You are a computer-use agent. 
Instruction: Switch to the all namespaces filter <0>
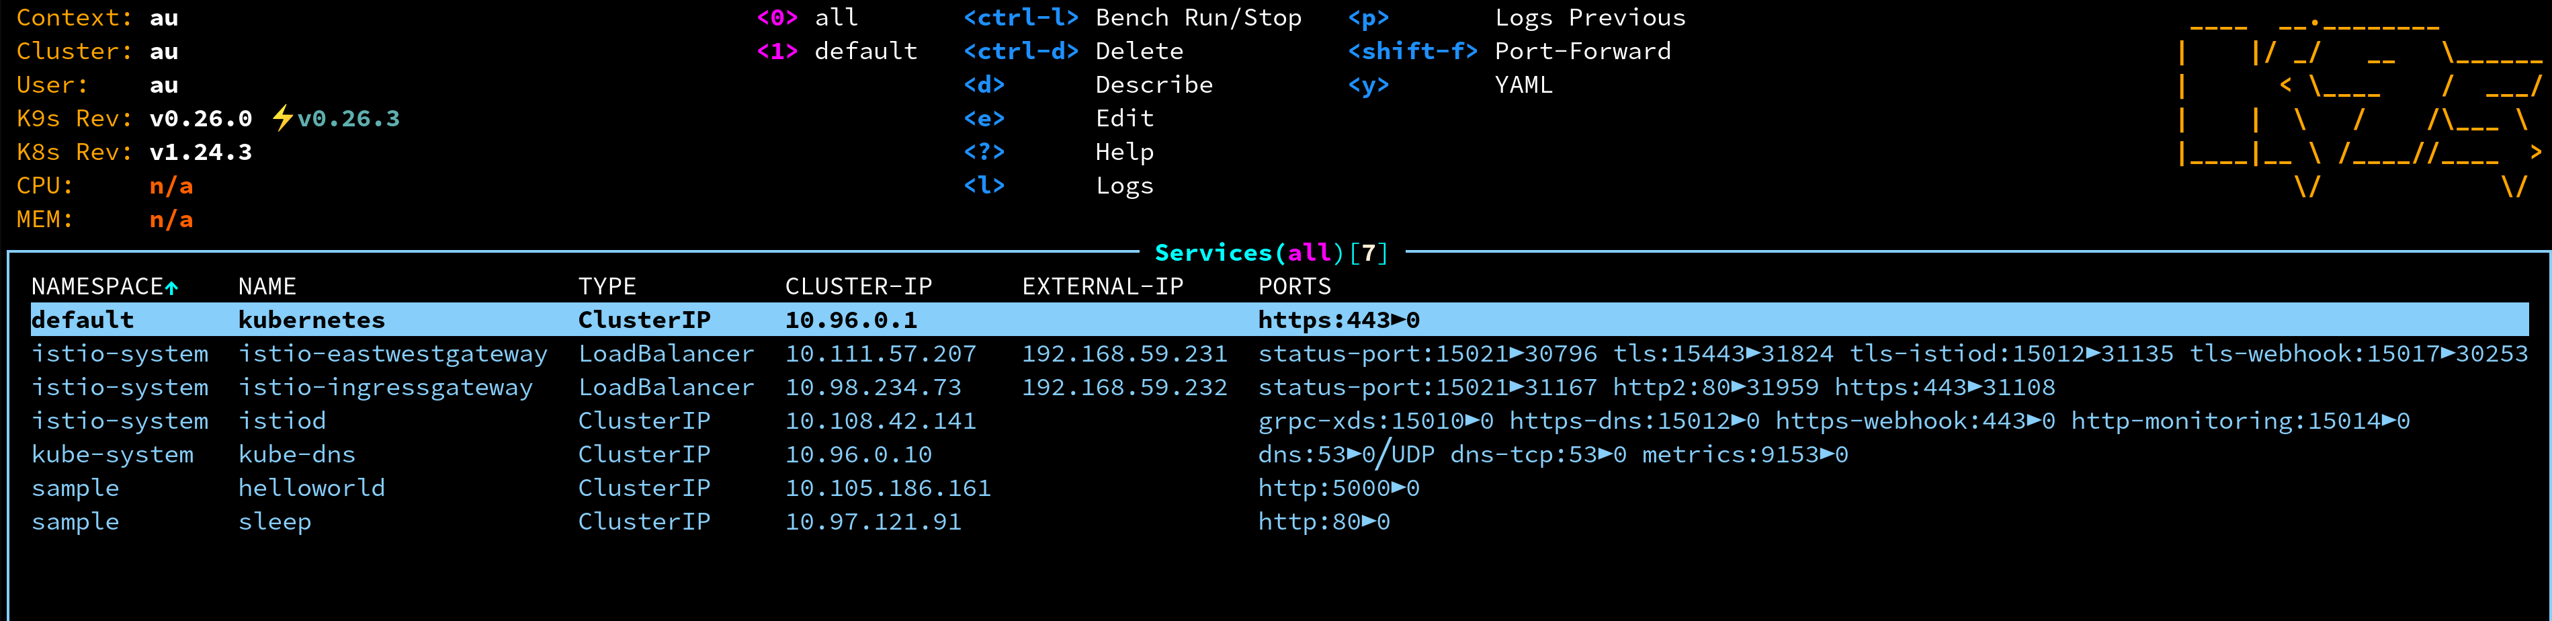pos(779,17)
